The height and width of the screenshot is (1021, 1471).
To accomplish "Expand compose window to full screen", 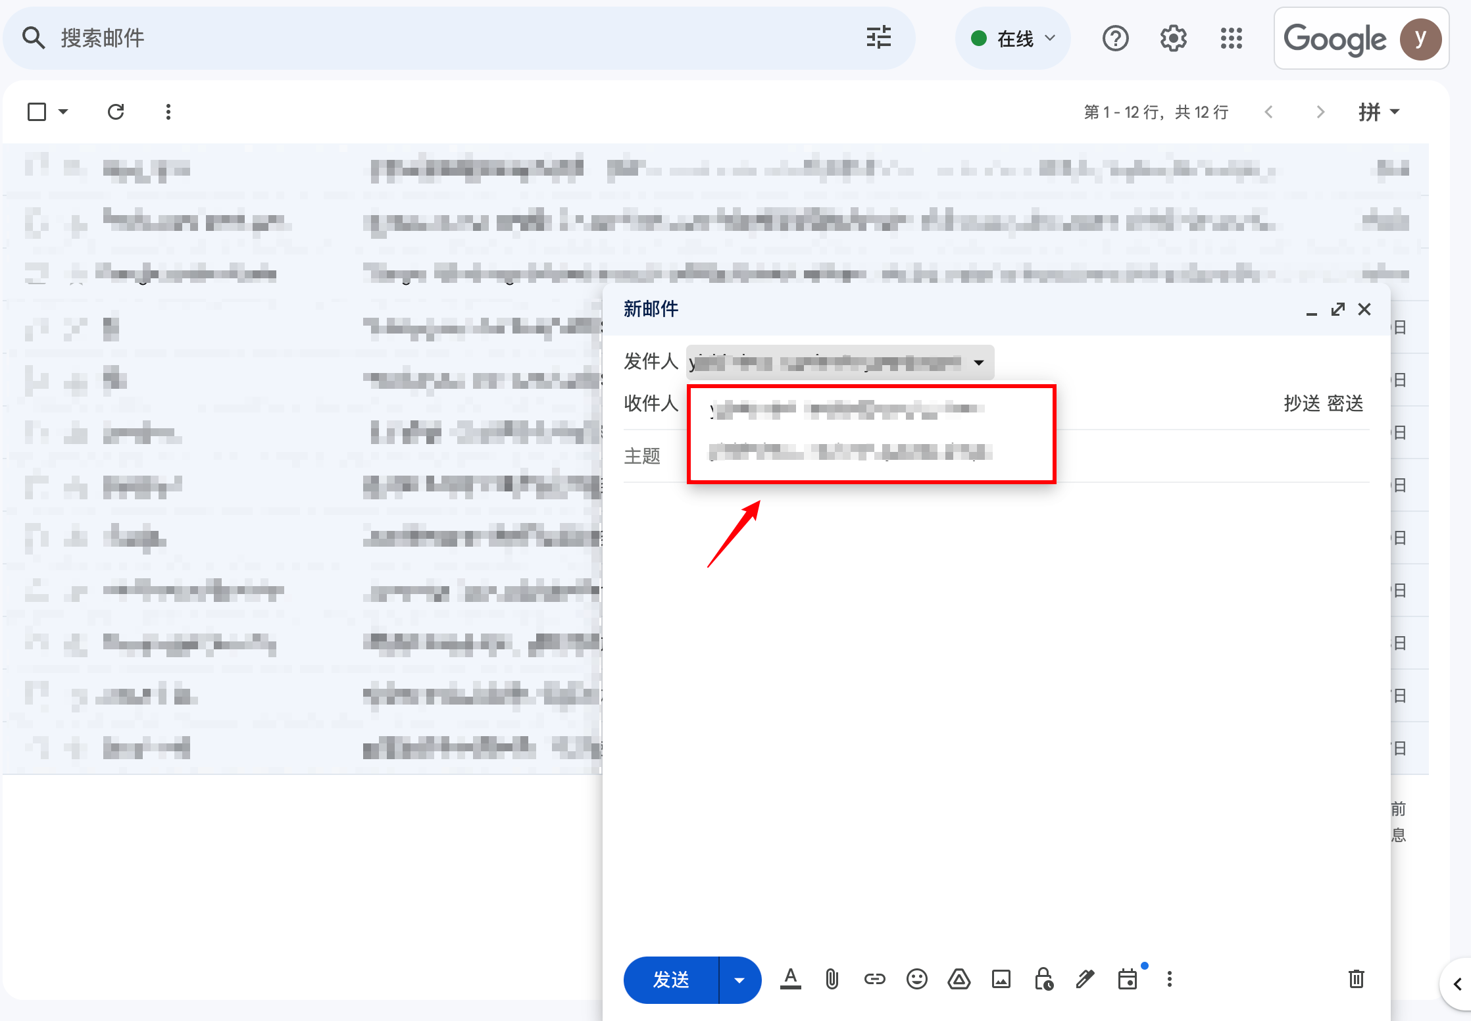I will pos(1338,309).
